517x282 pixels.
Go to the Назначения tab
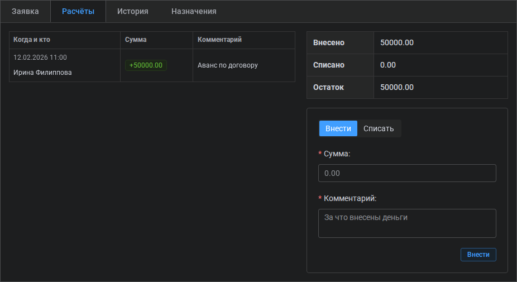coord(194,11)
